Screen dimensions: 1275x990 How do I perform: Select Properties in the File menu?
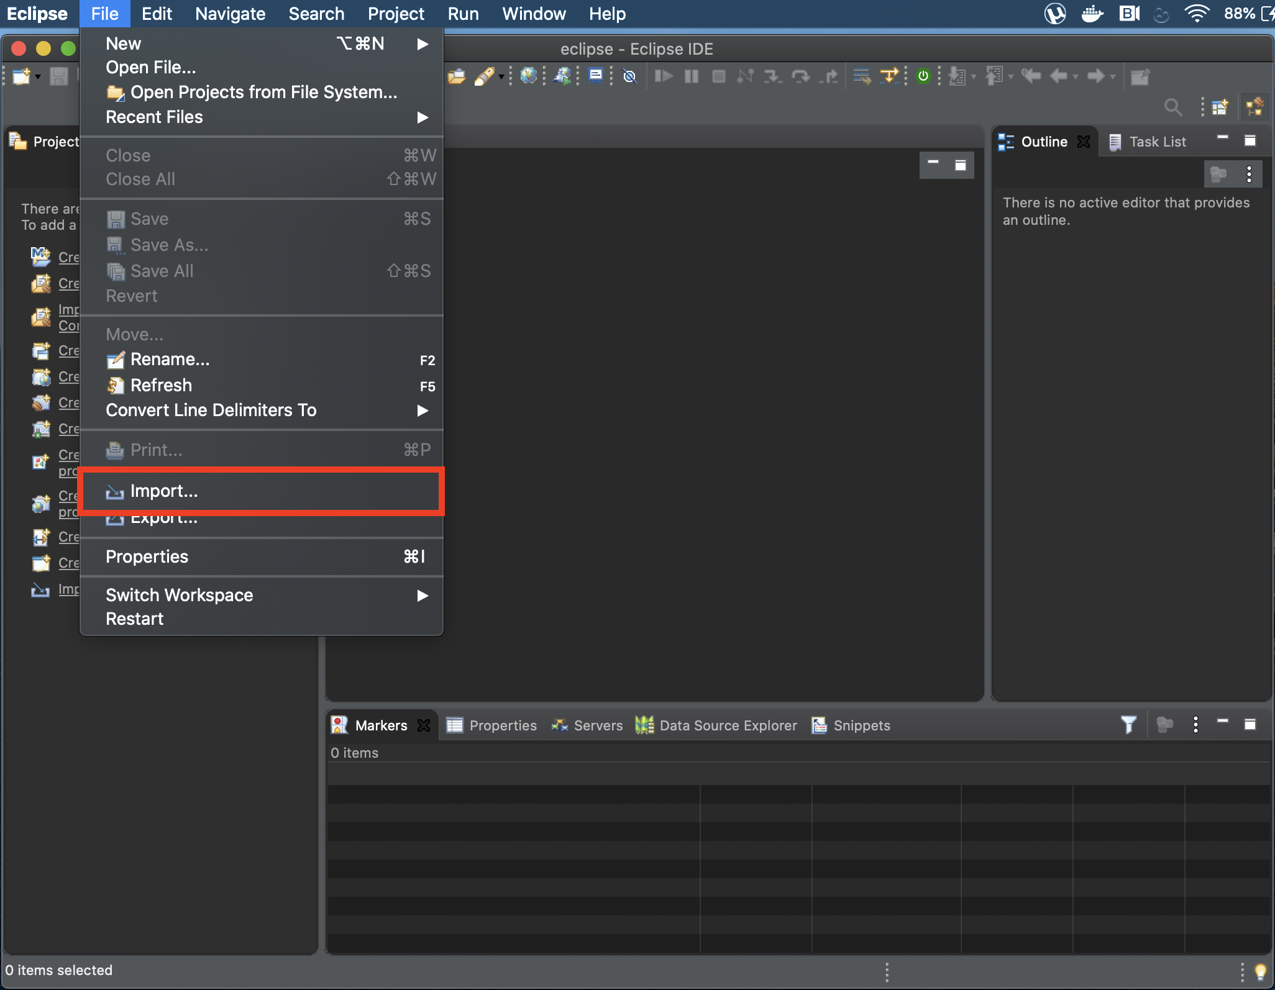click(147, 556)
